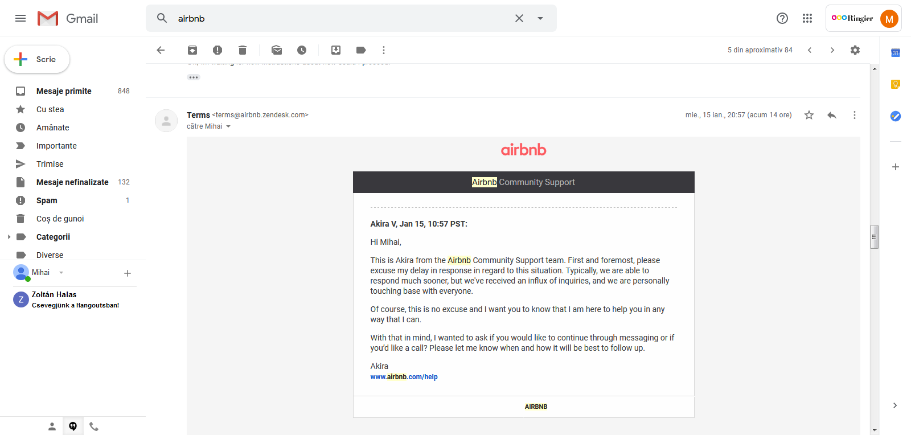The height and width of the screenshot is (435, 911).
Task: Snooze the email using clock icon
Action: click(302, 50)
